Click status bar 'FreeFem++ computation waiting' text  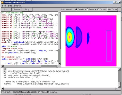coord(29,92)
